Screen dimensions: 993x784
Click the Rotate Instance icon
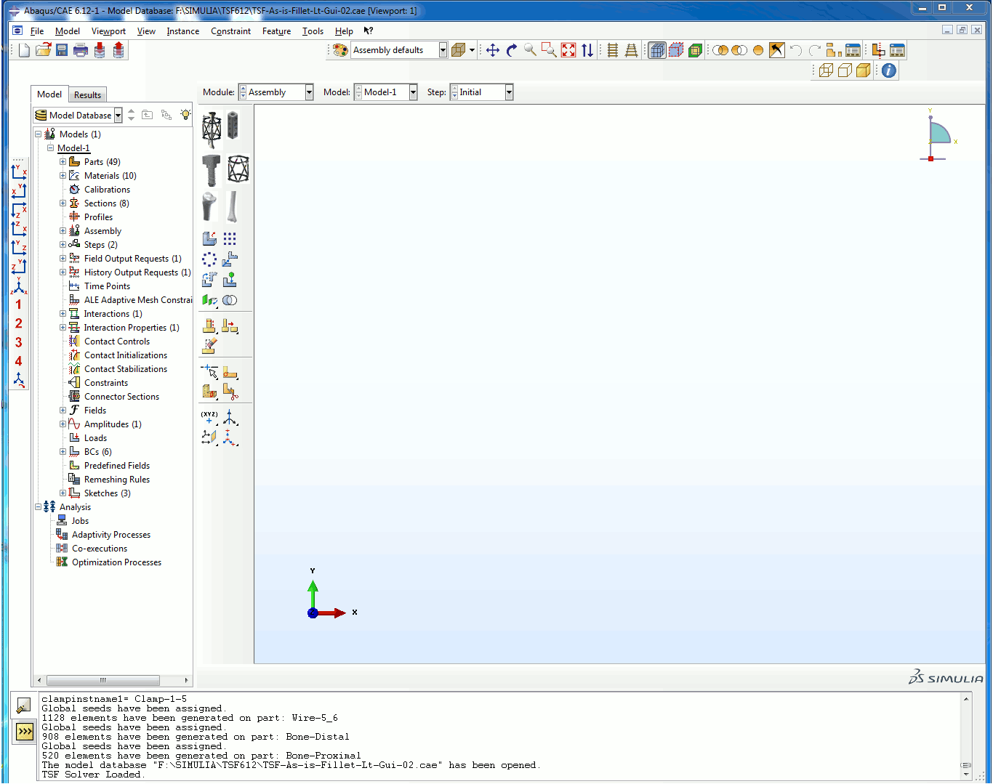coord(210,280)
